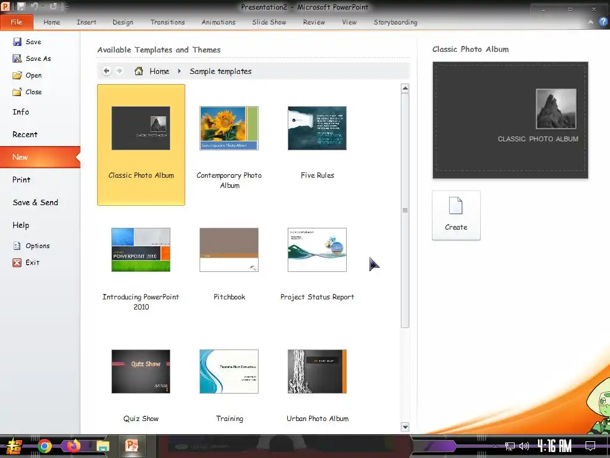Image resolution: width=610 pixels, height=458 pixels.
Task: Click the PowerPoint taskbar button
Action: coord(132,446)
